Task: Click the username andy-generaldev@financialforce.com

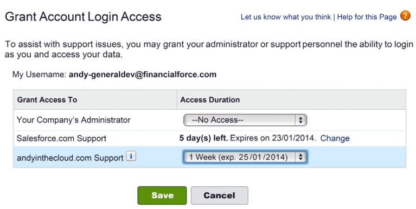Action: coord(143,75)
